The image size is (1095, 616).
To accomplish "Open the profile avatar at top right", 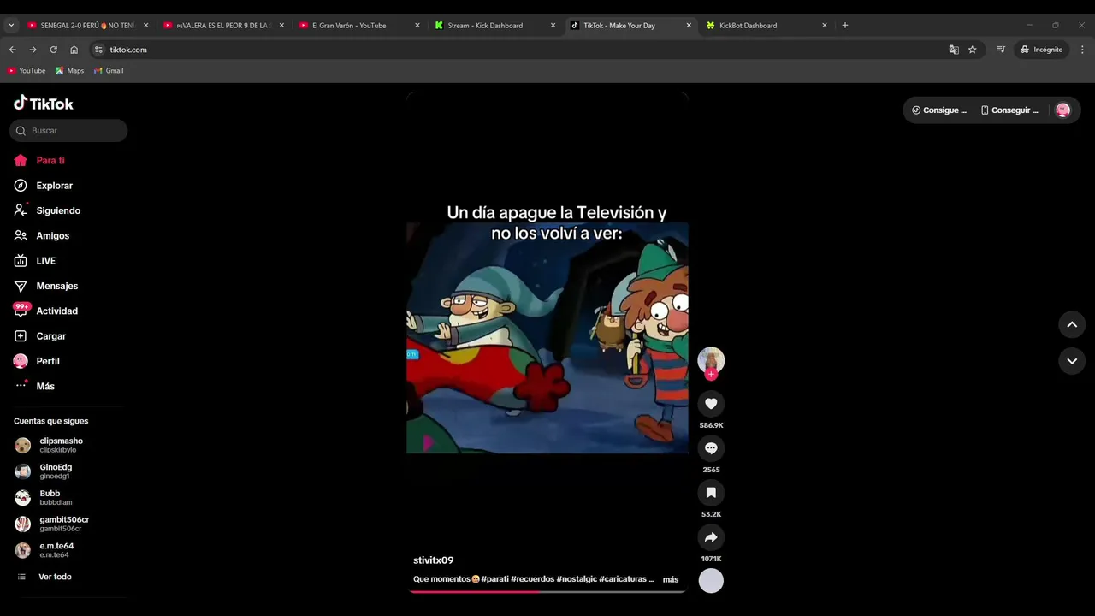I will (1062, 110).
